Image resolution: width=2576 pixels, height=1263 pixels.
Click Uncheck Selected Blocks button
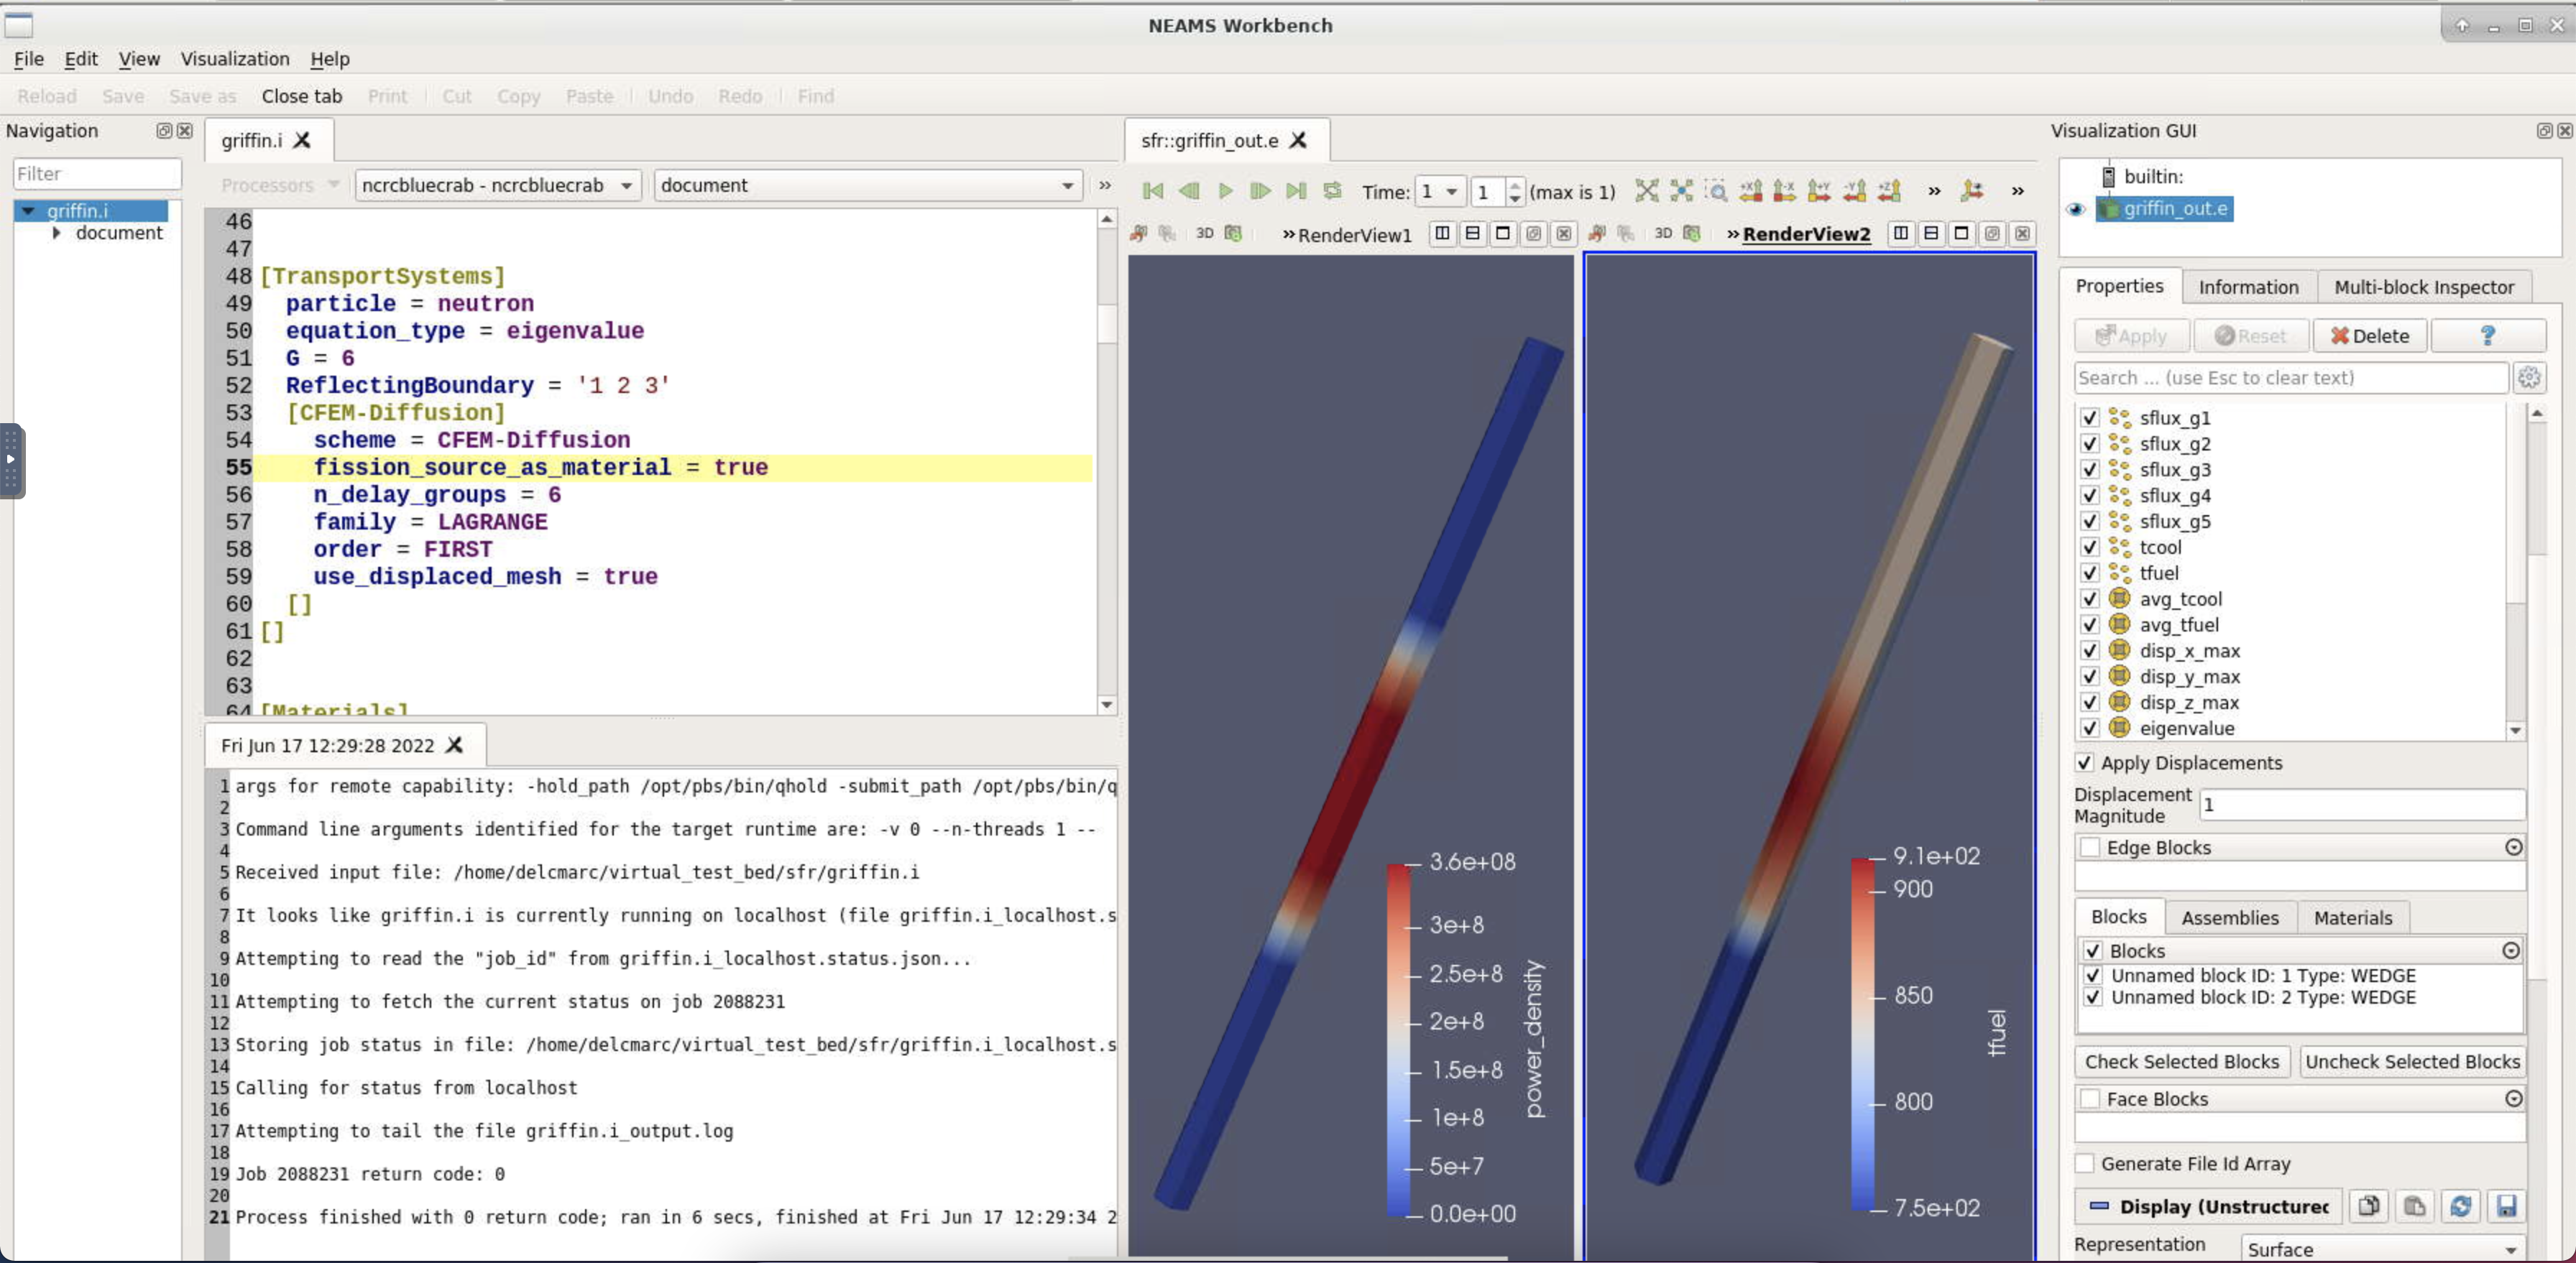[2412, 1062]
